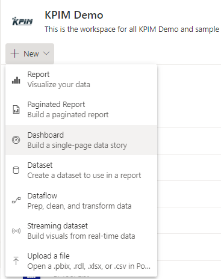Click the workspace description text
This screenshot has width=221, height=279.
coord(132,29)
